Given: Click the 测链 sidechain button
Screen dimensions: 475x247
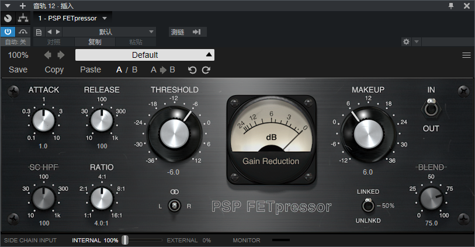Looking at the screenshot, I should 188,32.
